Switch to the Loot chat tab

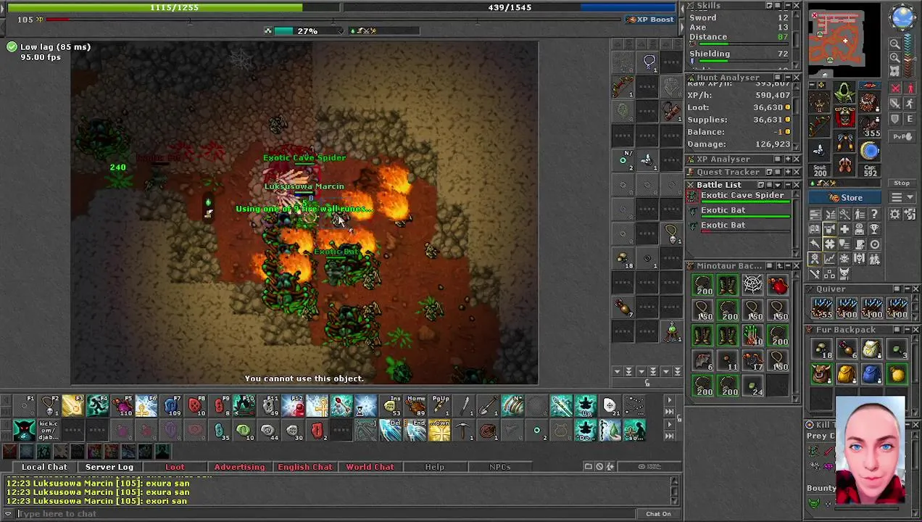pyautogui.click(x=175, y=467)
